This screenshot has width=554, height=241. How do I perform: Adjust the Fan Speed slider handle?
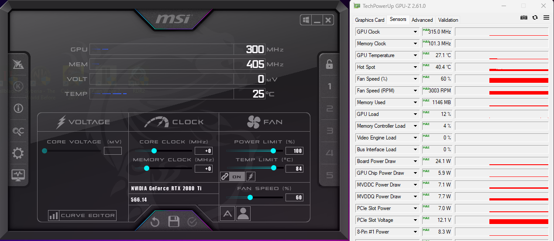pyautogui.click(x=250, y=197)
